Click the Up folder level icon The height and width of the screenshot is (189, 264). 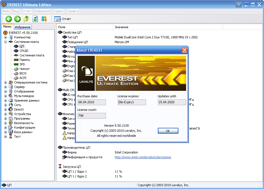pyautogui.click(x=26, y=19)
